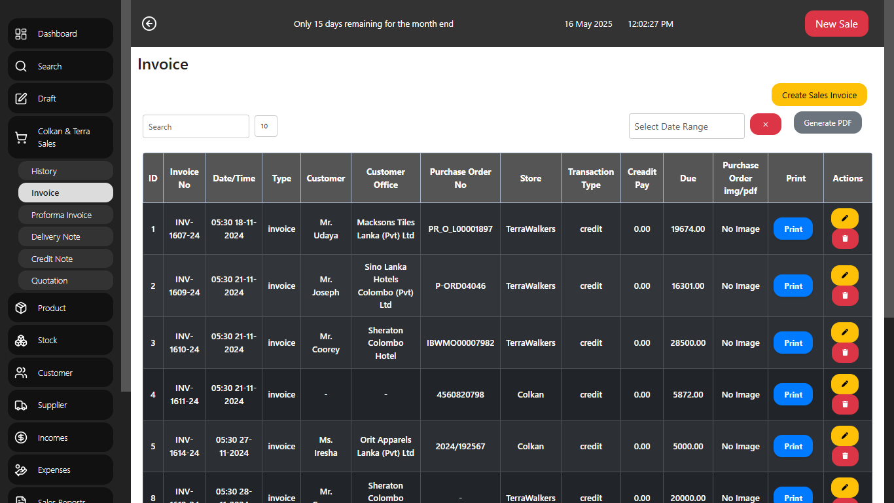Print invoice INV-1611-24
This screenshot has height=503, width=894.
coord(793,395)
